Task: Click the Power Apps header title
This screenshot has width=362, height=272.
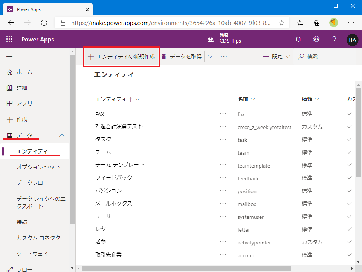Action: [38, 40]
